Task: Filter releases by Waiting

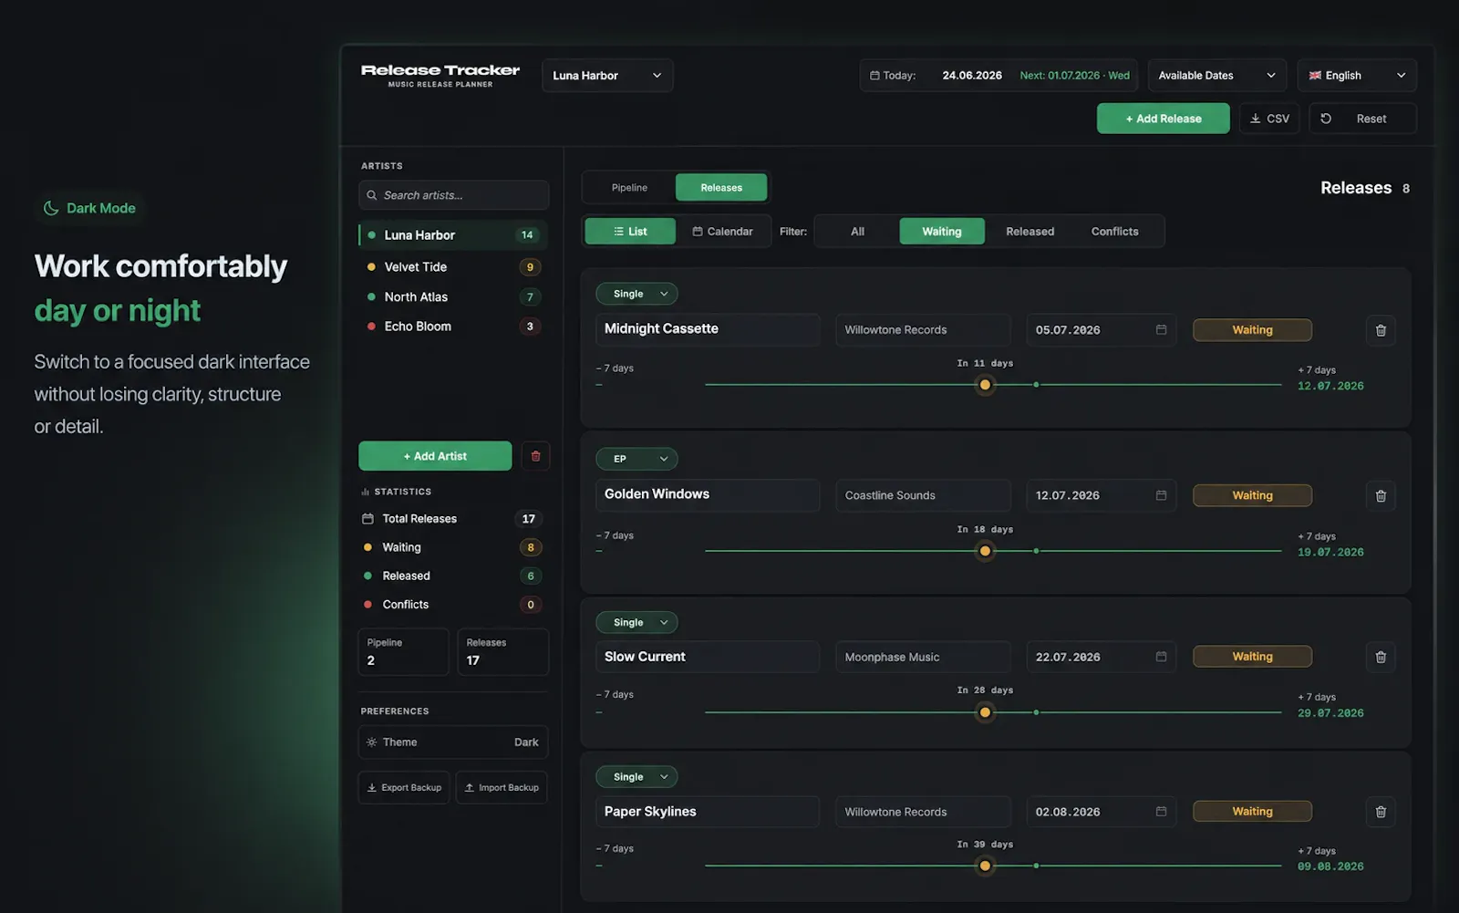Action: point(942,232)
